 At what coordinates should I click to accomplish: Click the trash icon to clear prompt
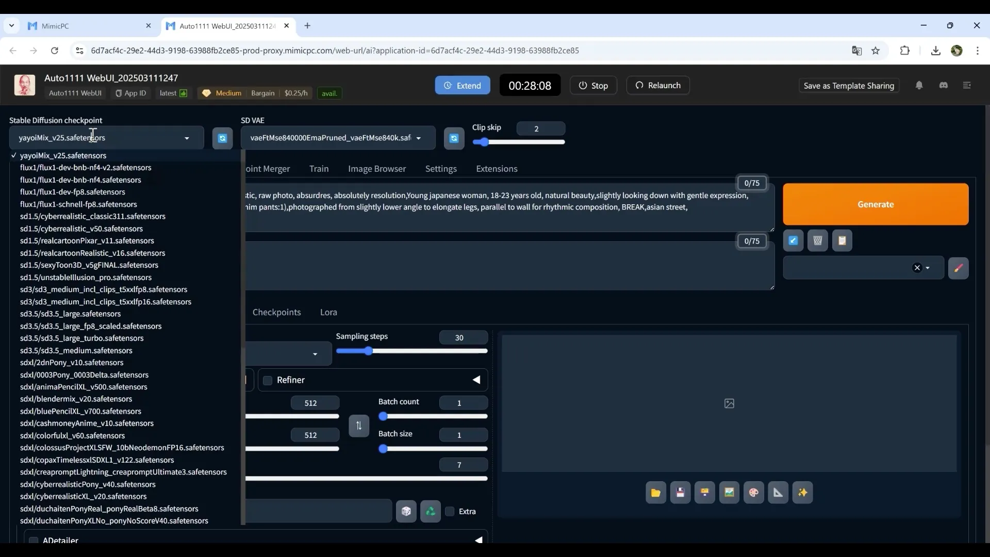(817, 240)
